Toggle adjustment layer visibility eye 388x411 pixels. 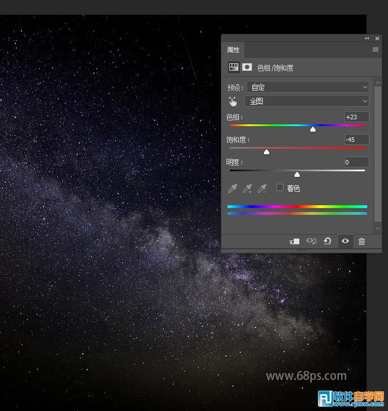[x=345, y=241]
